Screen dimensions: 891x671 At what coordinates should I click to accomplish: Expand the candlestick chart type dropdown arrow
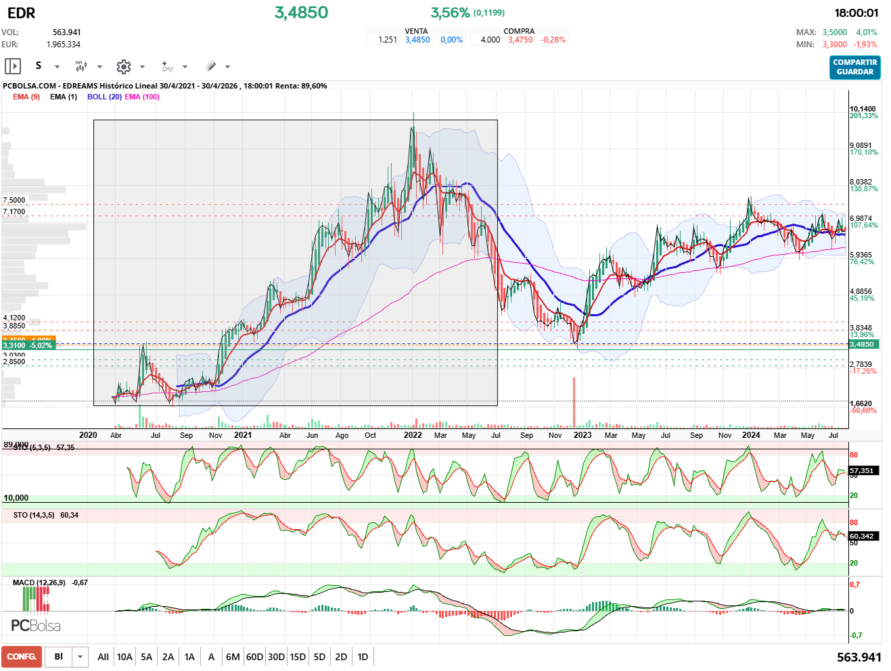click(x=99, y=67)
